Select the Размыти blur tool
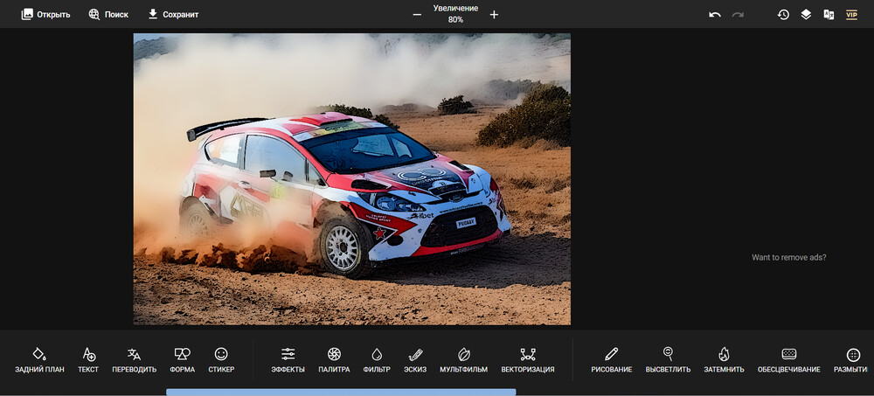Viewport: 874px width, 396px height. (x=850, y=360)
